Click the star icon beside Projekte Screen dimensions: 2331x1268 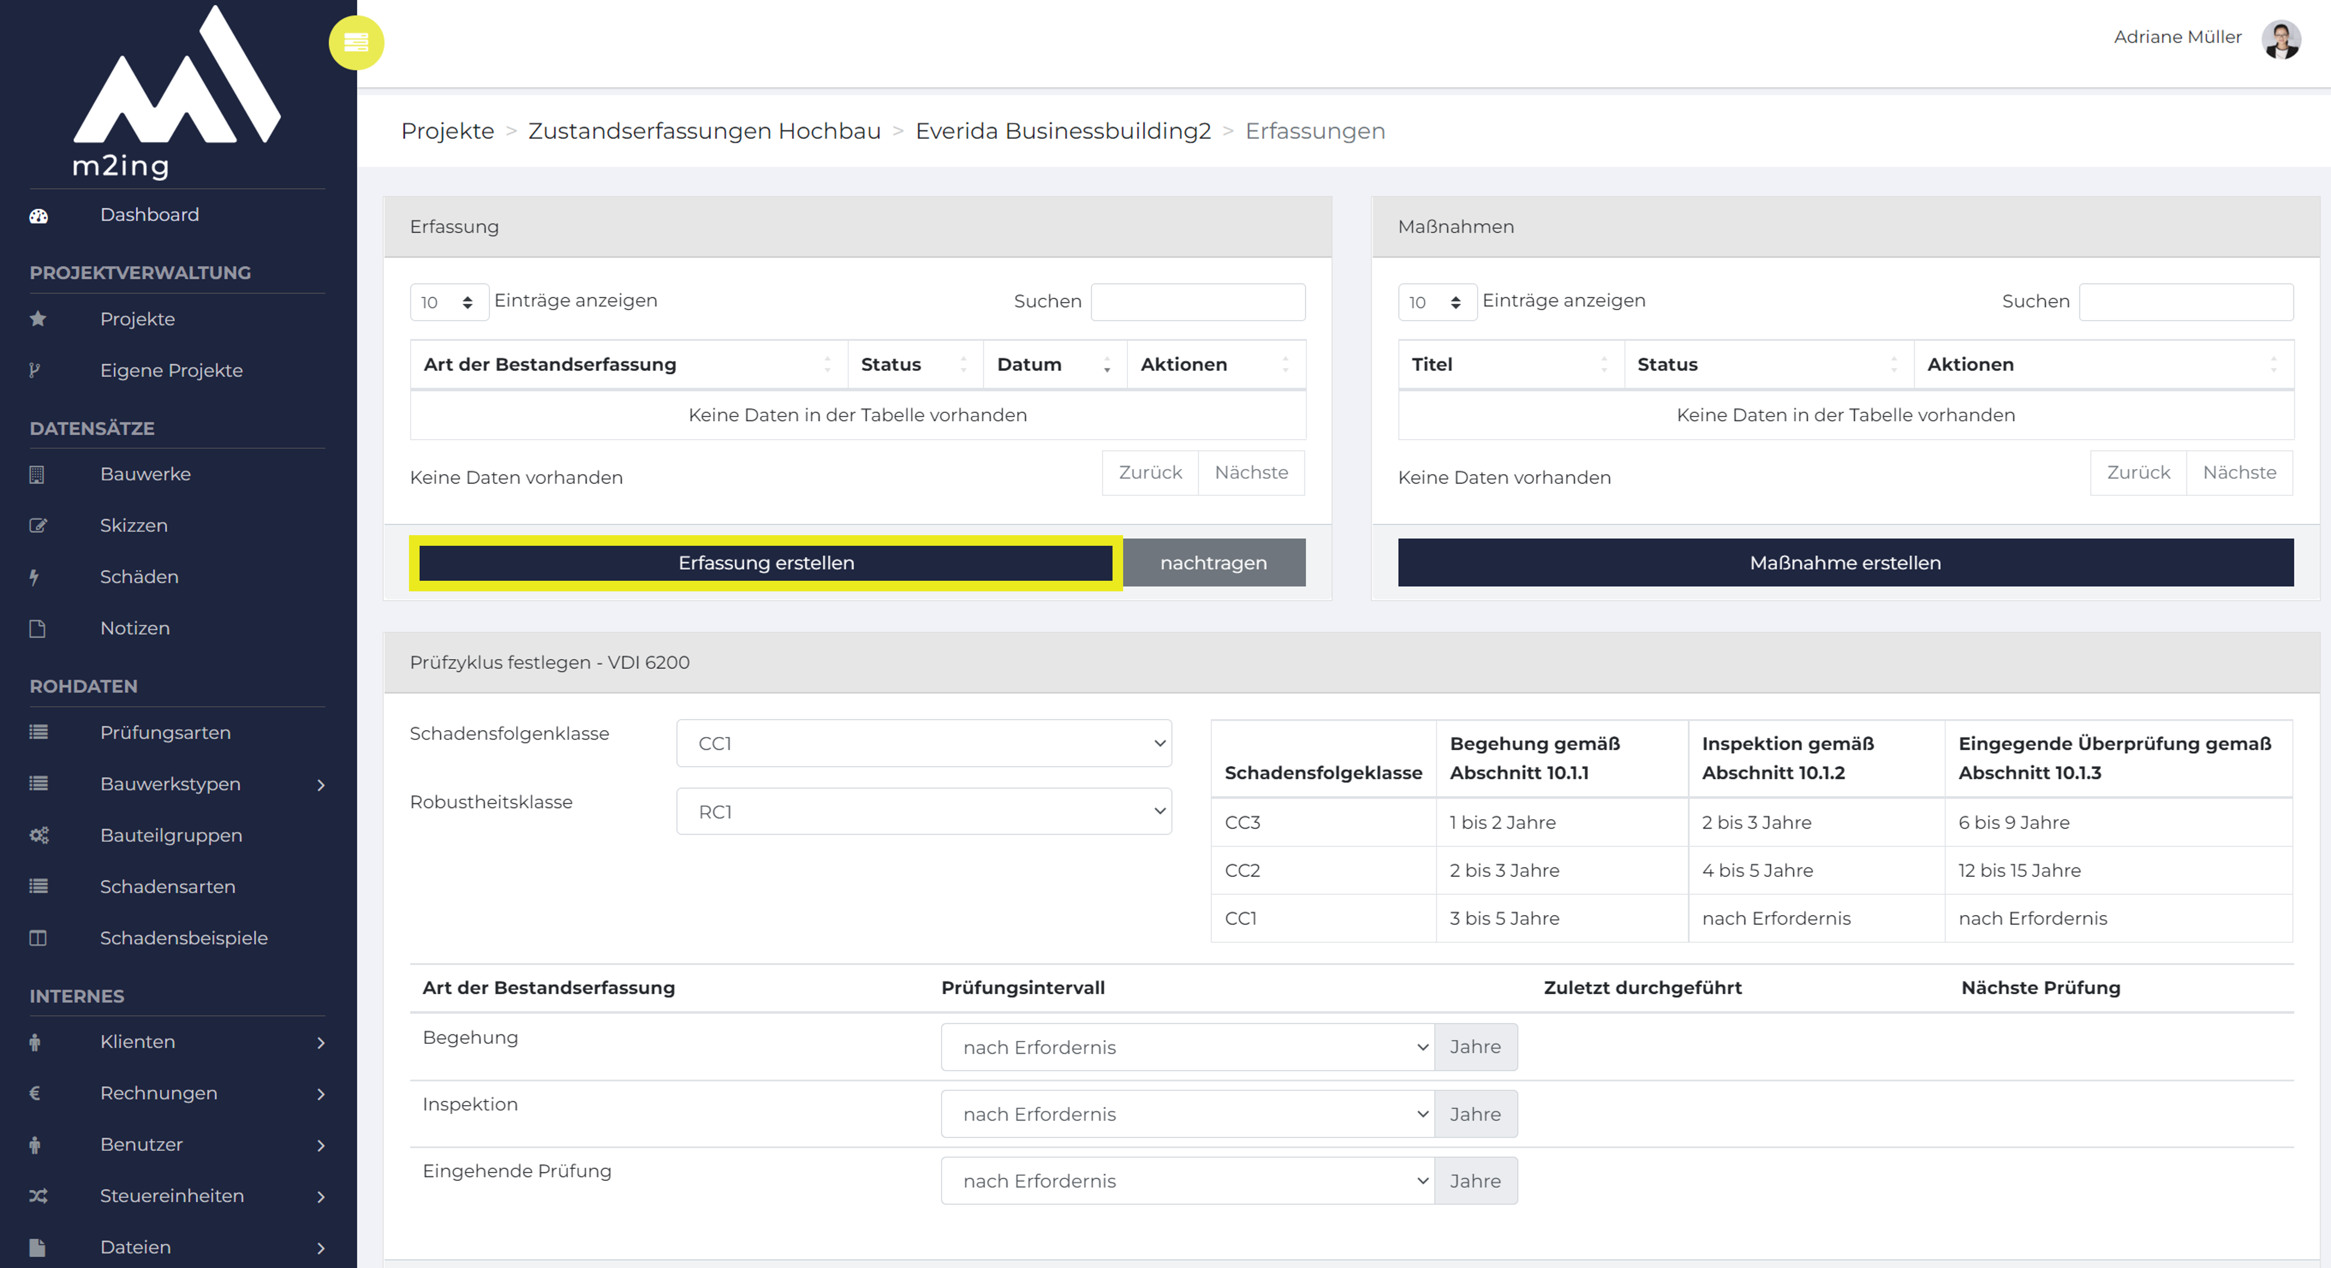38,318
